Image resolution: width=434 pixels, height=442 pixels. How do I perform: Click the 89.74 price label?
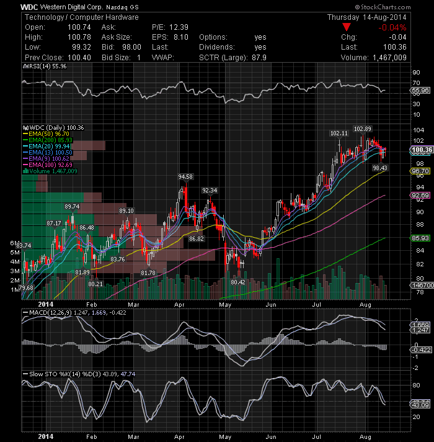pyautogui.click(x=72, y=207)
